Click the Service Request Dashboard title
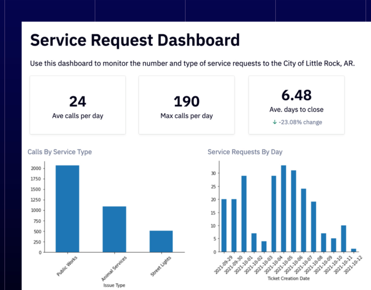371x290 pixels. point(135,40)
